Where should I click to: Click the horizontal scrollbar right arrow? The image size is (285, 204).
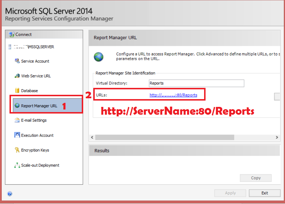[x=277, y=137]
